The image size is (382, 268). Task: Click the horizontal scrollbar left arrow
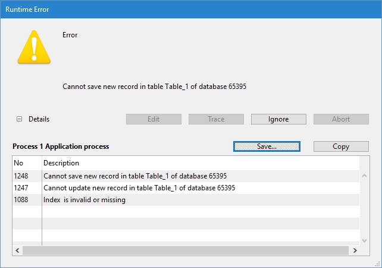17,251
